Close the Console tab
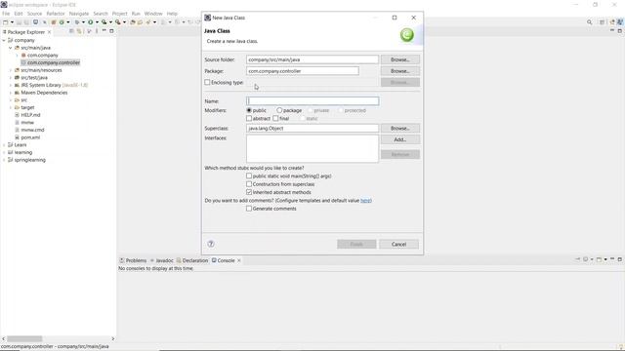This screenshot has width=625, height=351. [x=239, y=260]
